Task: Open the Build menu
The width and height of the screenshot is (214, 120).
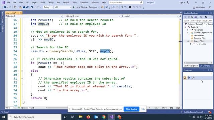Action: [42, 2]
